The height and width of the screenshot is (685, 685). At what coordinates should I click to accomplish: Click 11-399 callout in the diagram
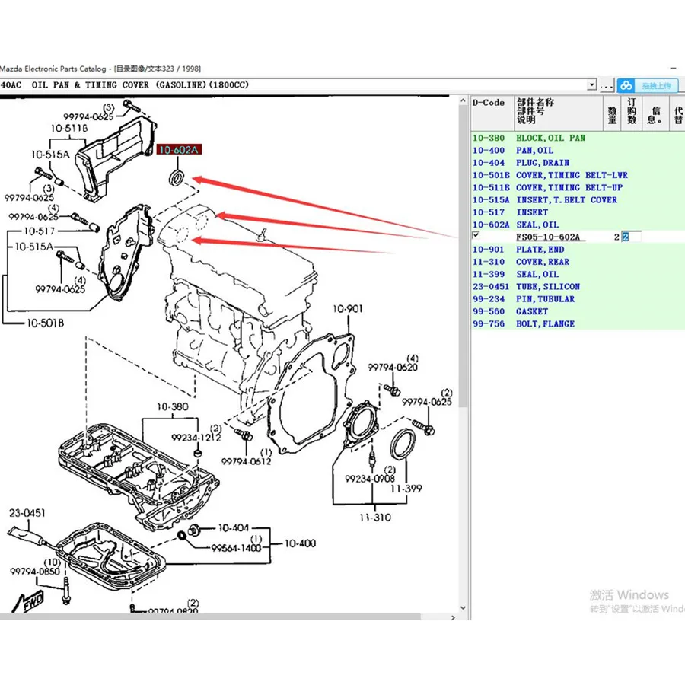[x=406, y=489]
